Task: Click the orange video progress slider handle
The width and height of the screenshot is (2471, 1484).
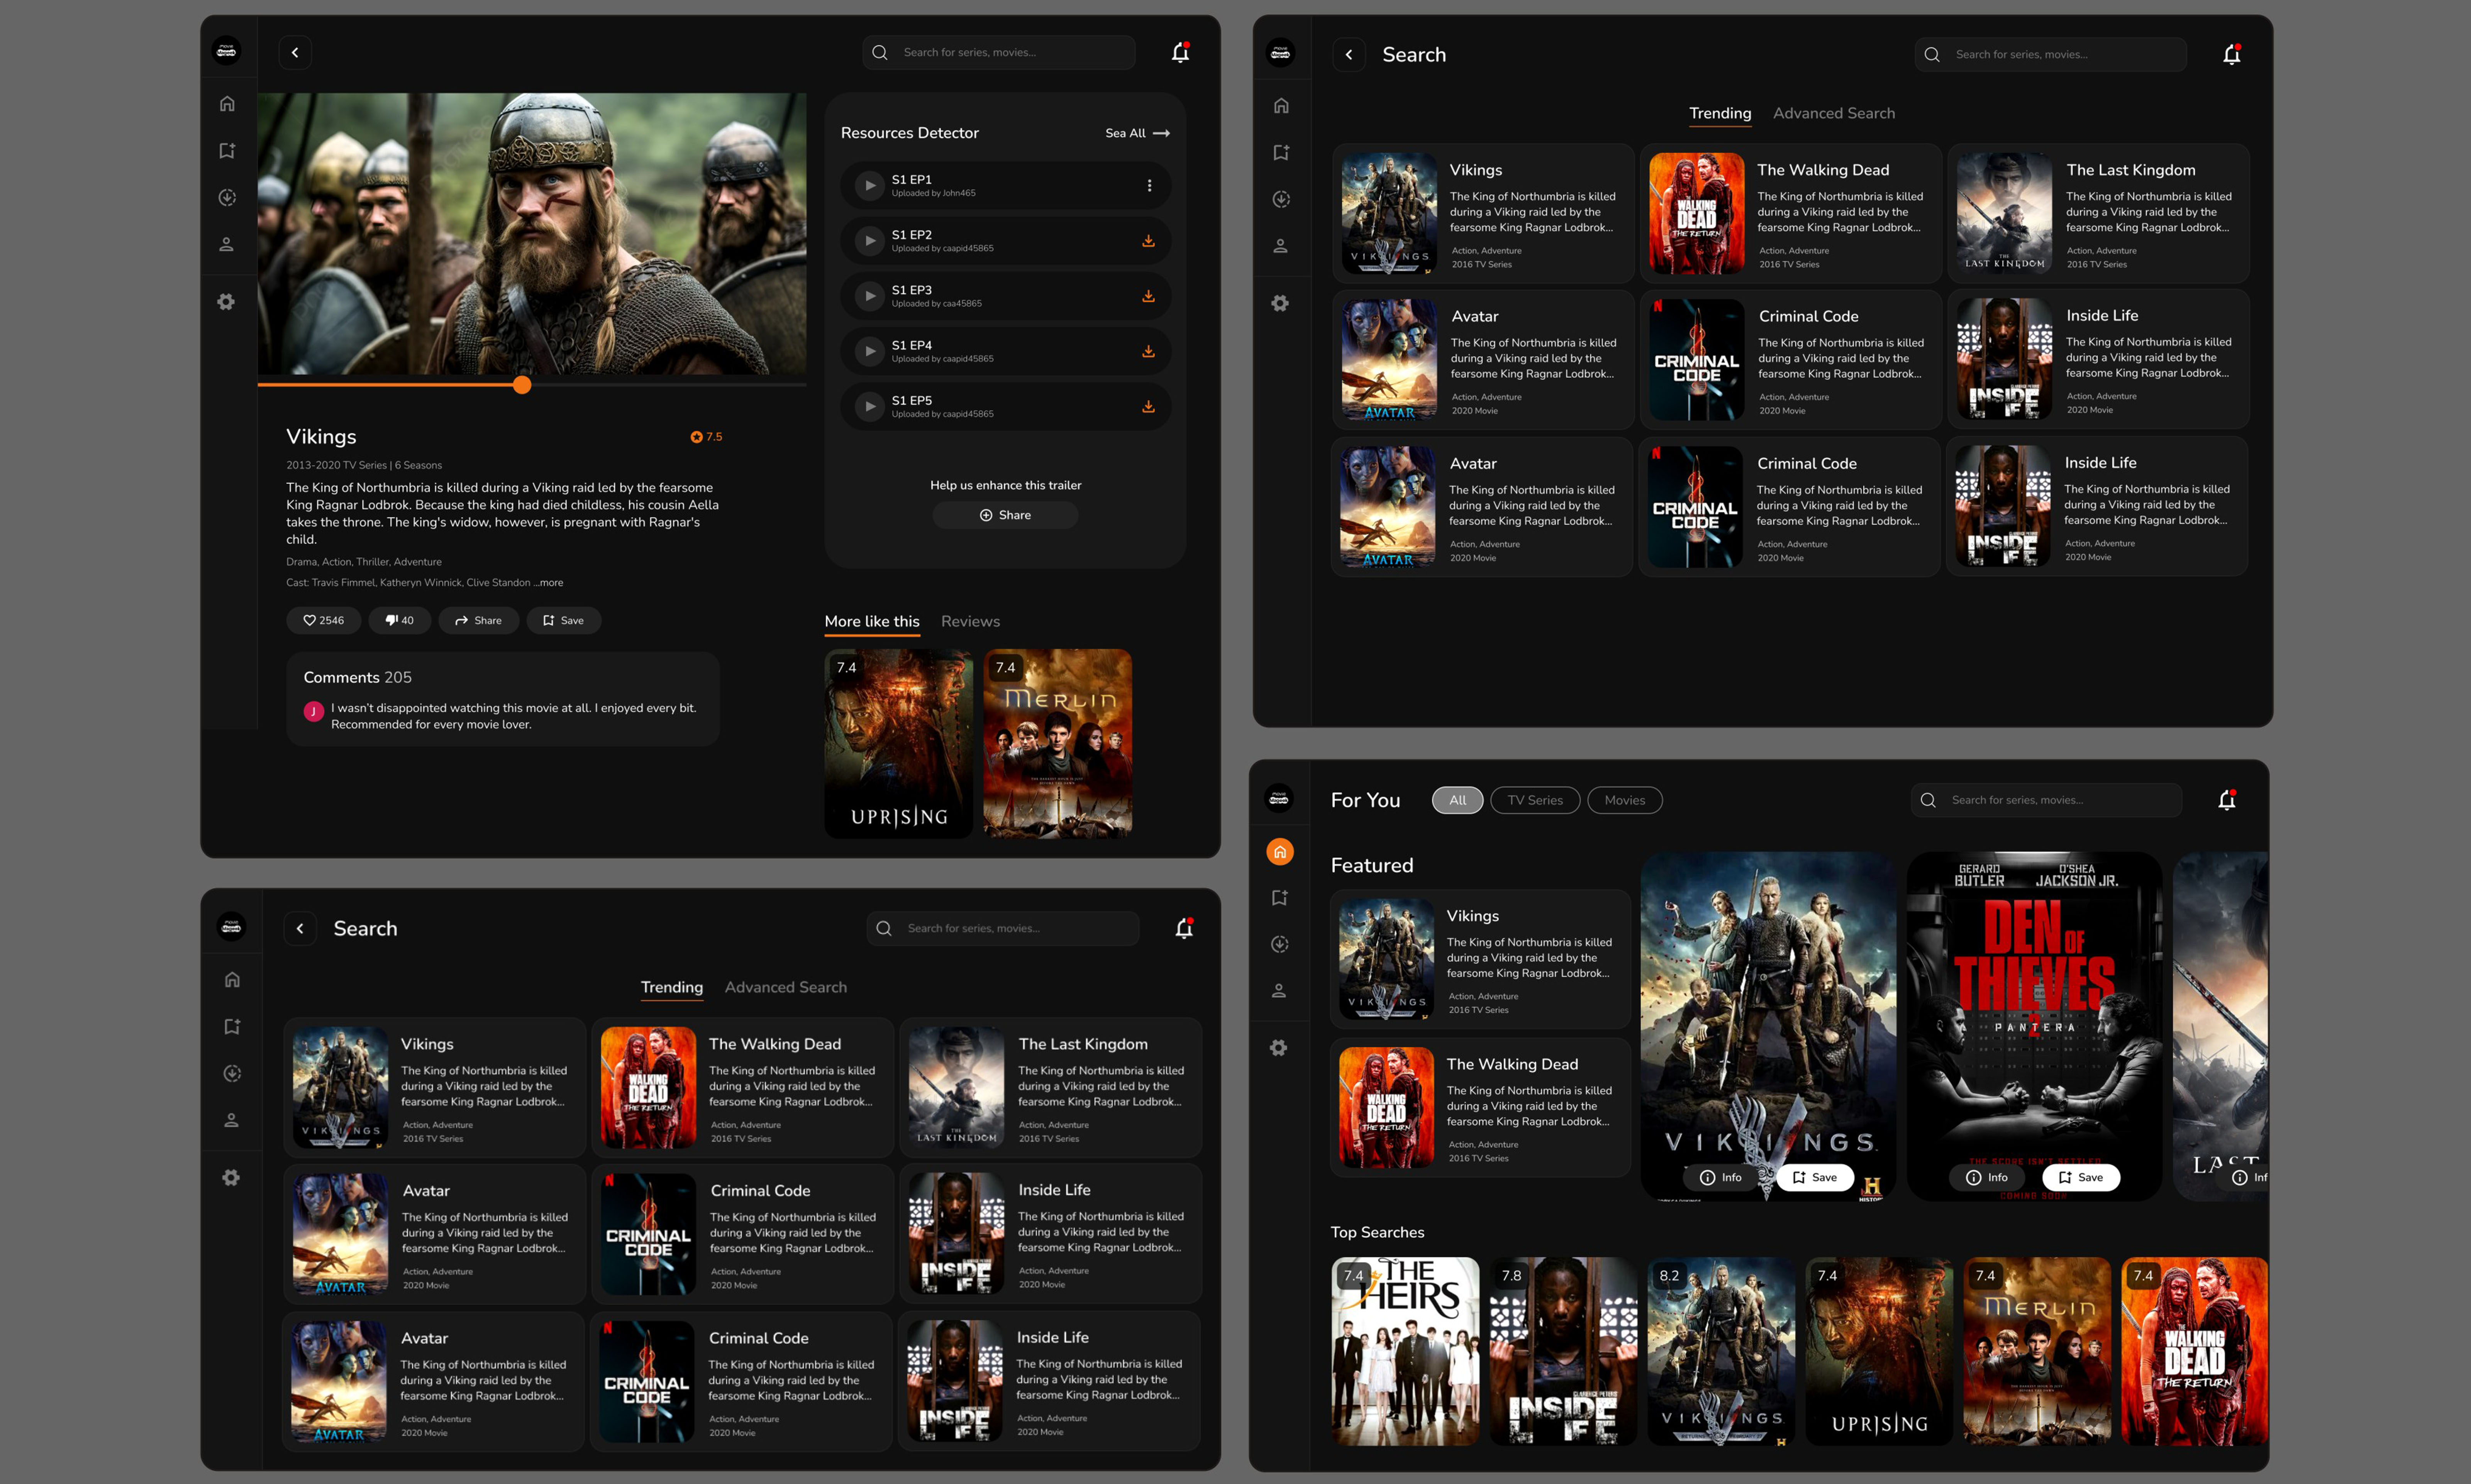Action: tap(522, 385)
